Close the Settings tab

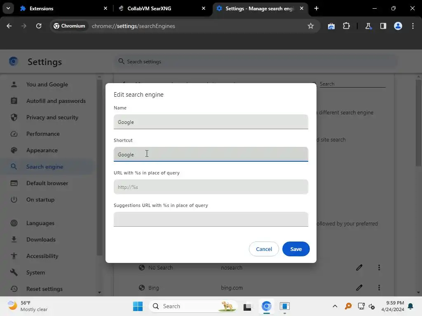(301, 8)
